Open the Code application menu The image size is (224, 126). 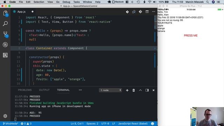click(x=13, y=2)
